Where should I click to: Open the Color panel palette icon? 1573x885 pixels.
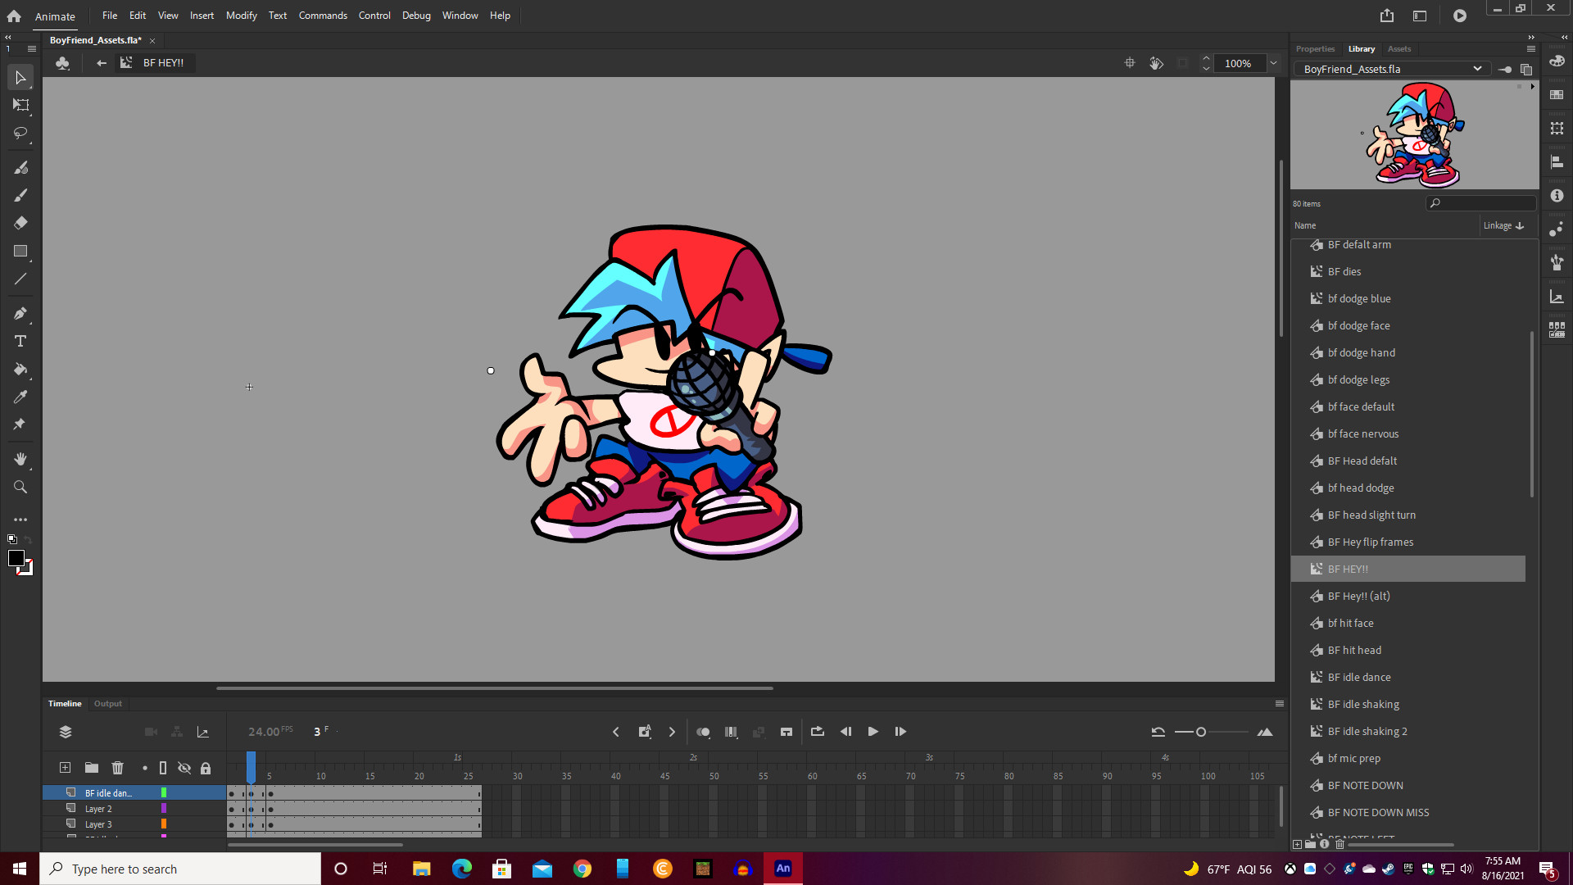[x=1557, y=61]
